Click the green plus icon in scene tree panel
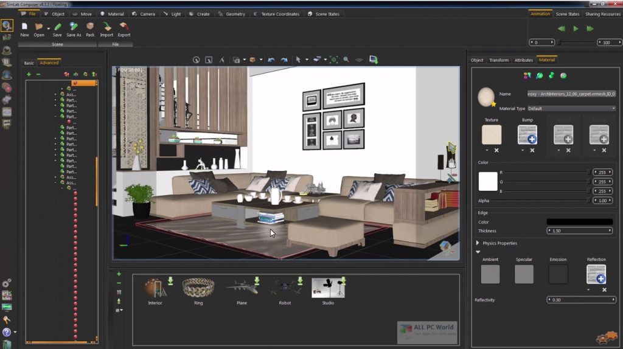Image resolution: width=623 pixels, height=349 pixels. (x=29, y=74)
